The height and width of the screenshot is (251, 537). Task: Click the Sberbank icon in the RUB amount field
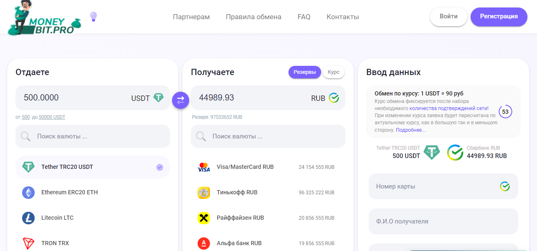click(x=334, y=98)
